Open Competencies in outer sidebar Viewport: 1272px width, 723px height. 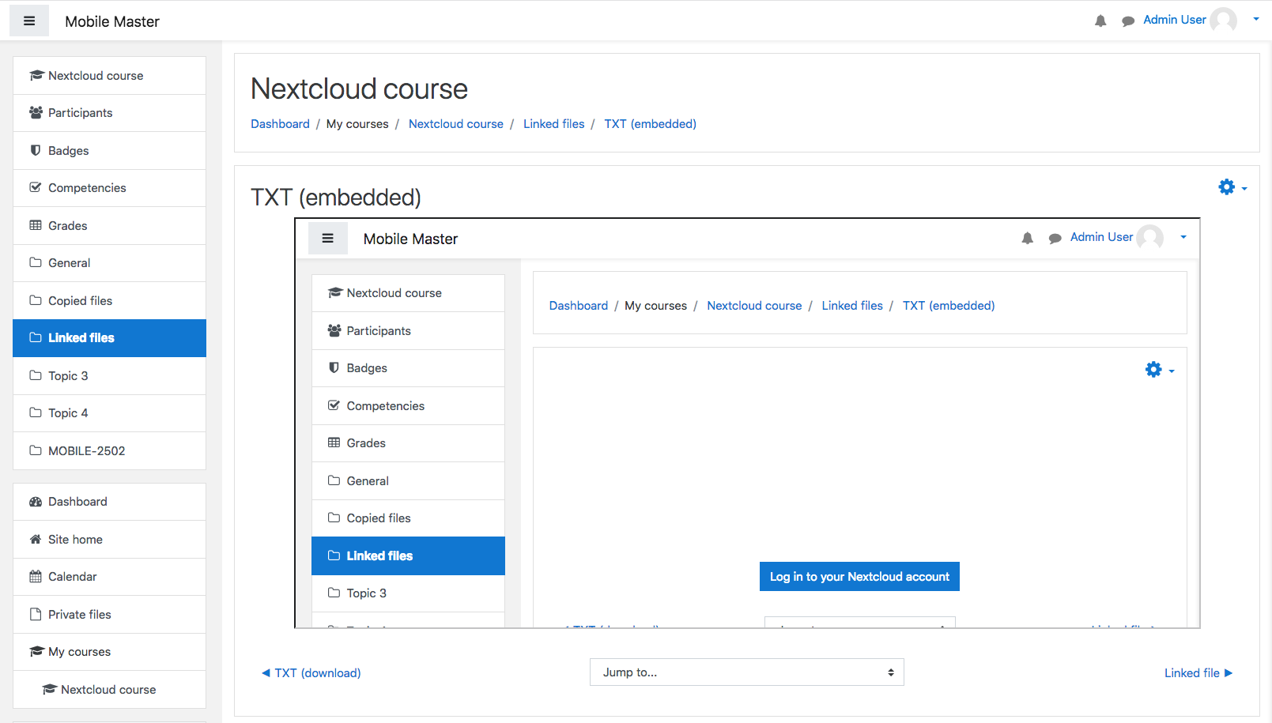[110, 188]
